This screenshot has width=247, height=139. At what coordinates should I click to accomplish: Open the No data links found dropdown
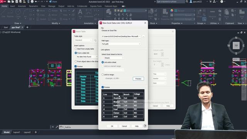click(x=87, y=57)
